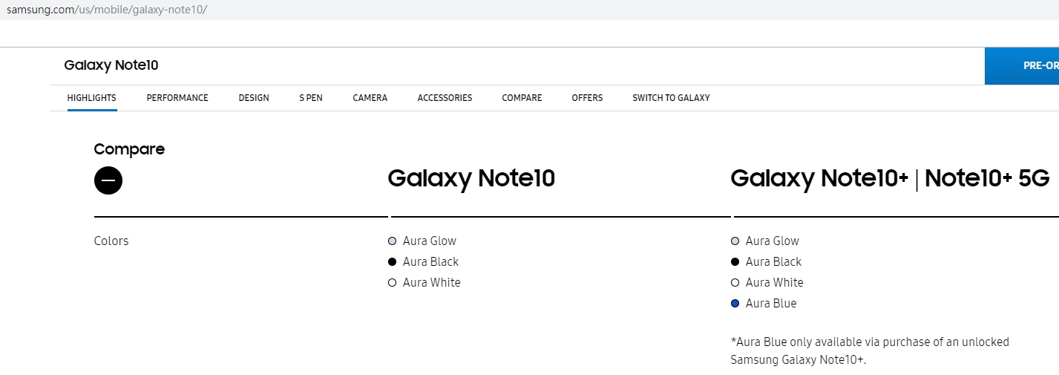
Task: Click Note10+ Aura Glow color swatch
Action: 735,241
